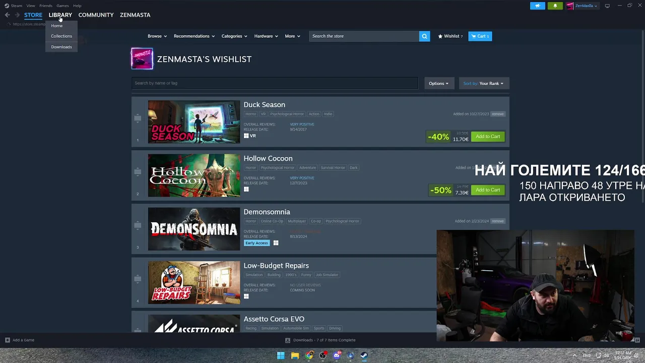Image resolution: width=645 pixels, height=363 pixels.
Task: Add Hollow Cocoon to cart
Action: [x=488, y=190]
